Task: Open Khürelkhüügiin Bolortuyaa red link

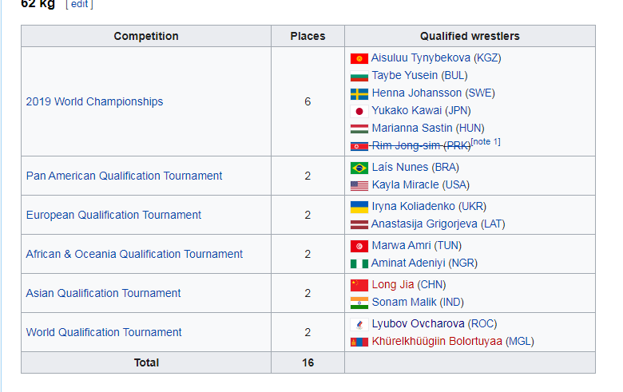Action: 437,342
